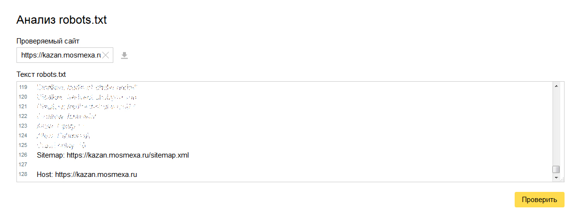Click the empty line 127 in the editor

point(290,165)
